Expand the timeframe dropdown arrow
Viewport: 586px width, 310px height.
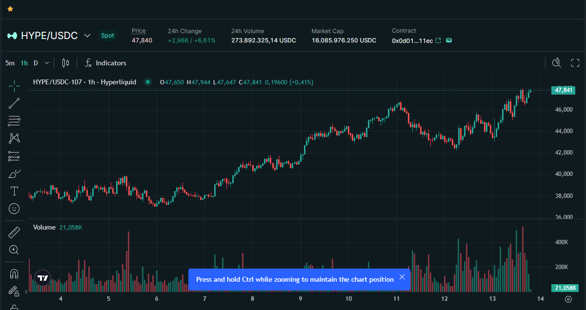coord(47,63)
